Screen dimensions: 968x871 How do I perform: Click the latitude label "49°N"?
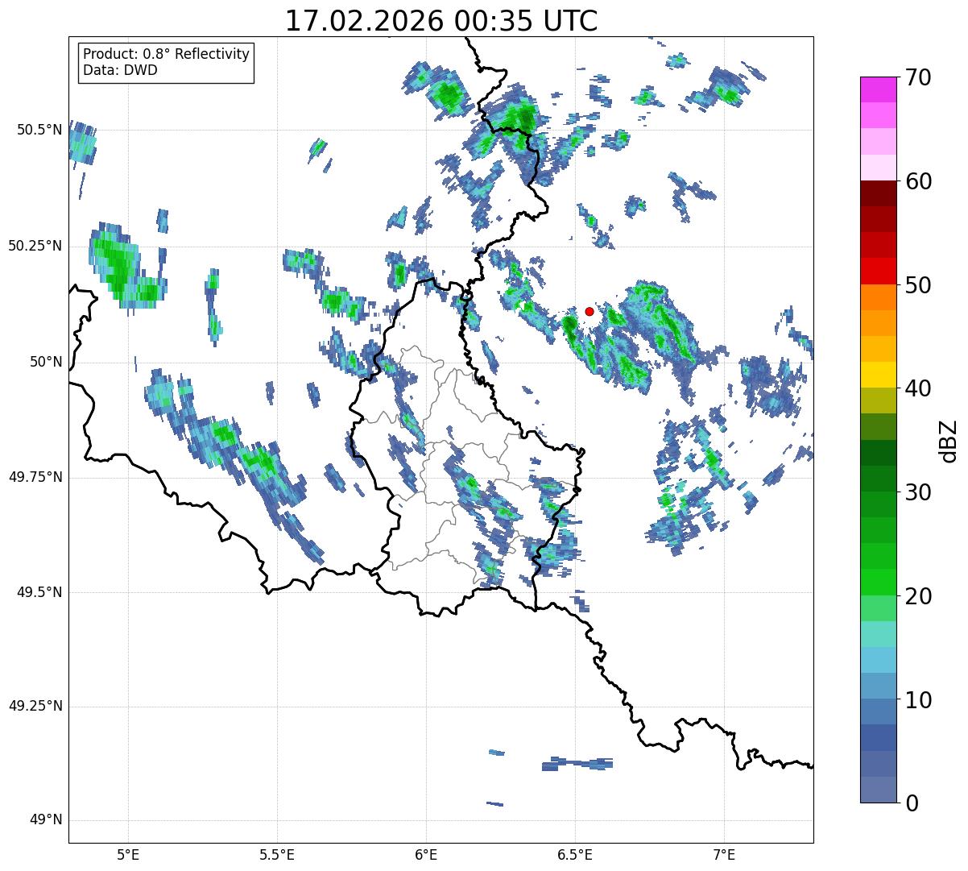pyautogui.click(x=45, y=820)
